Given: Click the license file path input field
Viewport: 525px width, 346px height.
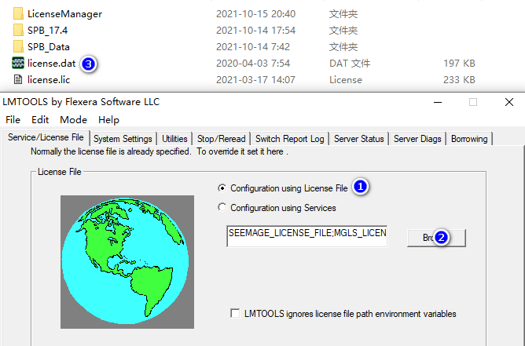Looking at the screenshot, I should tap(307, 236).
